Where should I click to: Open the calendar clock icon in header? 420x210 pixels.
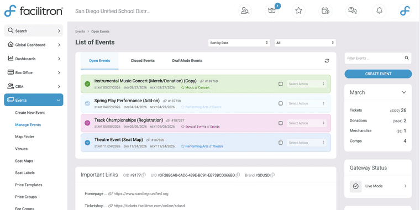(x=326, y=11)
